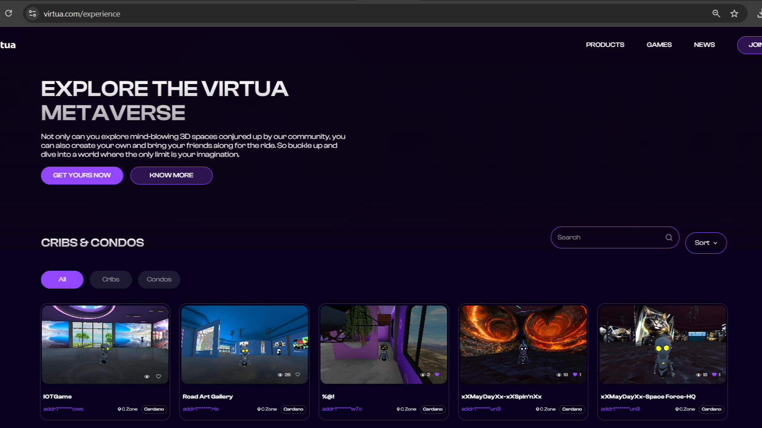Viewport: 762px width, 428px height.
Task: Click the Road Art Gallery title text
Action: click(x=207, y=397)
